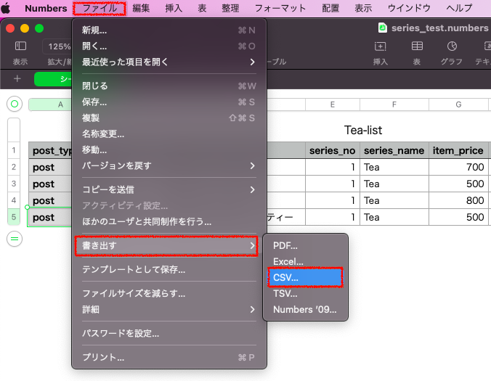Choose 移動... menu item
Viewport: 491px width, 381px height.
tap(169, 149)
